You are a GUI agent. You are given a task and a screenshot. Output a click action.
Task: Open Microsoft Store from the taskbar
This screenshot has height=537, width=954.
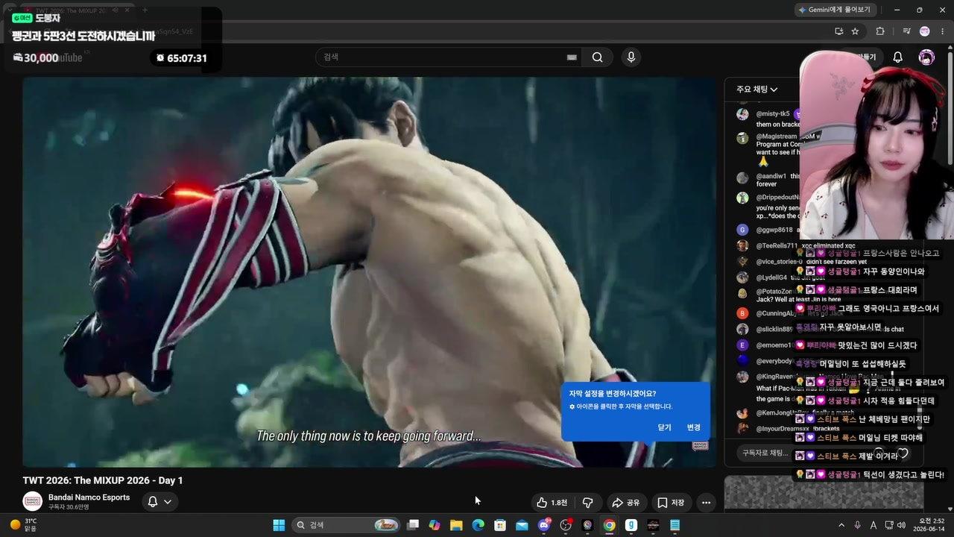click(x=500, y=525)
